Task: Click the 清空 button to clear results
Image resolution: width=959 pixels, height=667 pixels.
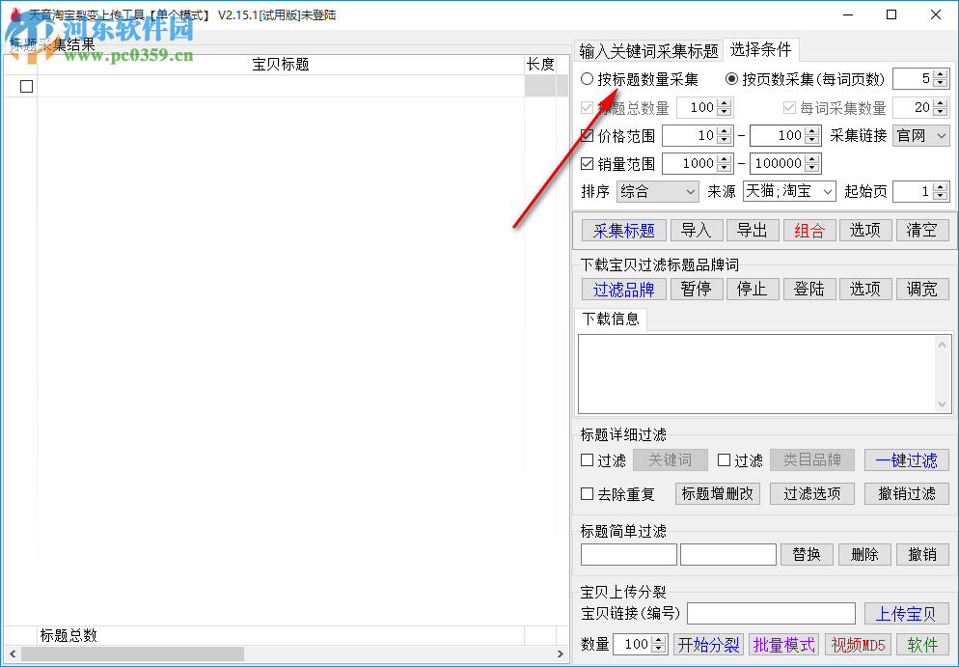Action: pos(922,230)
